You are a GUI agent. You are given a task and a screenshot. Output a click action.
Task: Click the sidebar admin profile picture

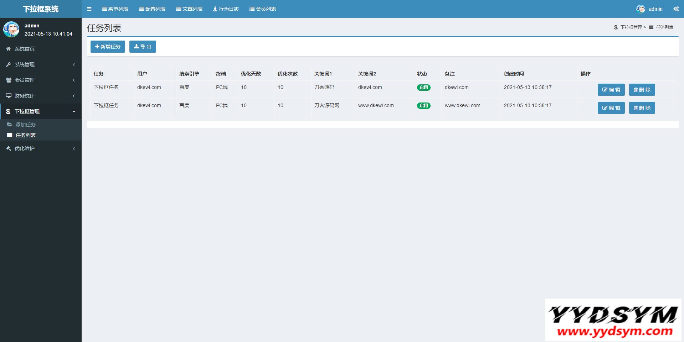[x=11, y=29]
